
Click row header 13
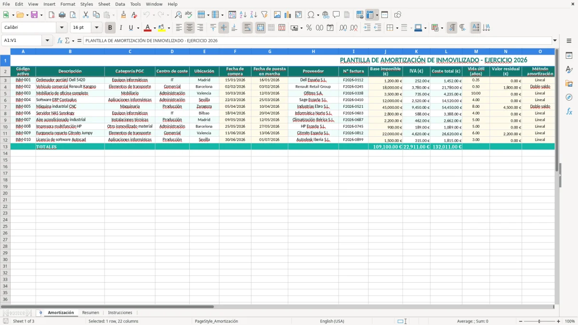tap(5, 146)
